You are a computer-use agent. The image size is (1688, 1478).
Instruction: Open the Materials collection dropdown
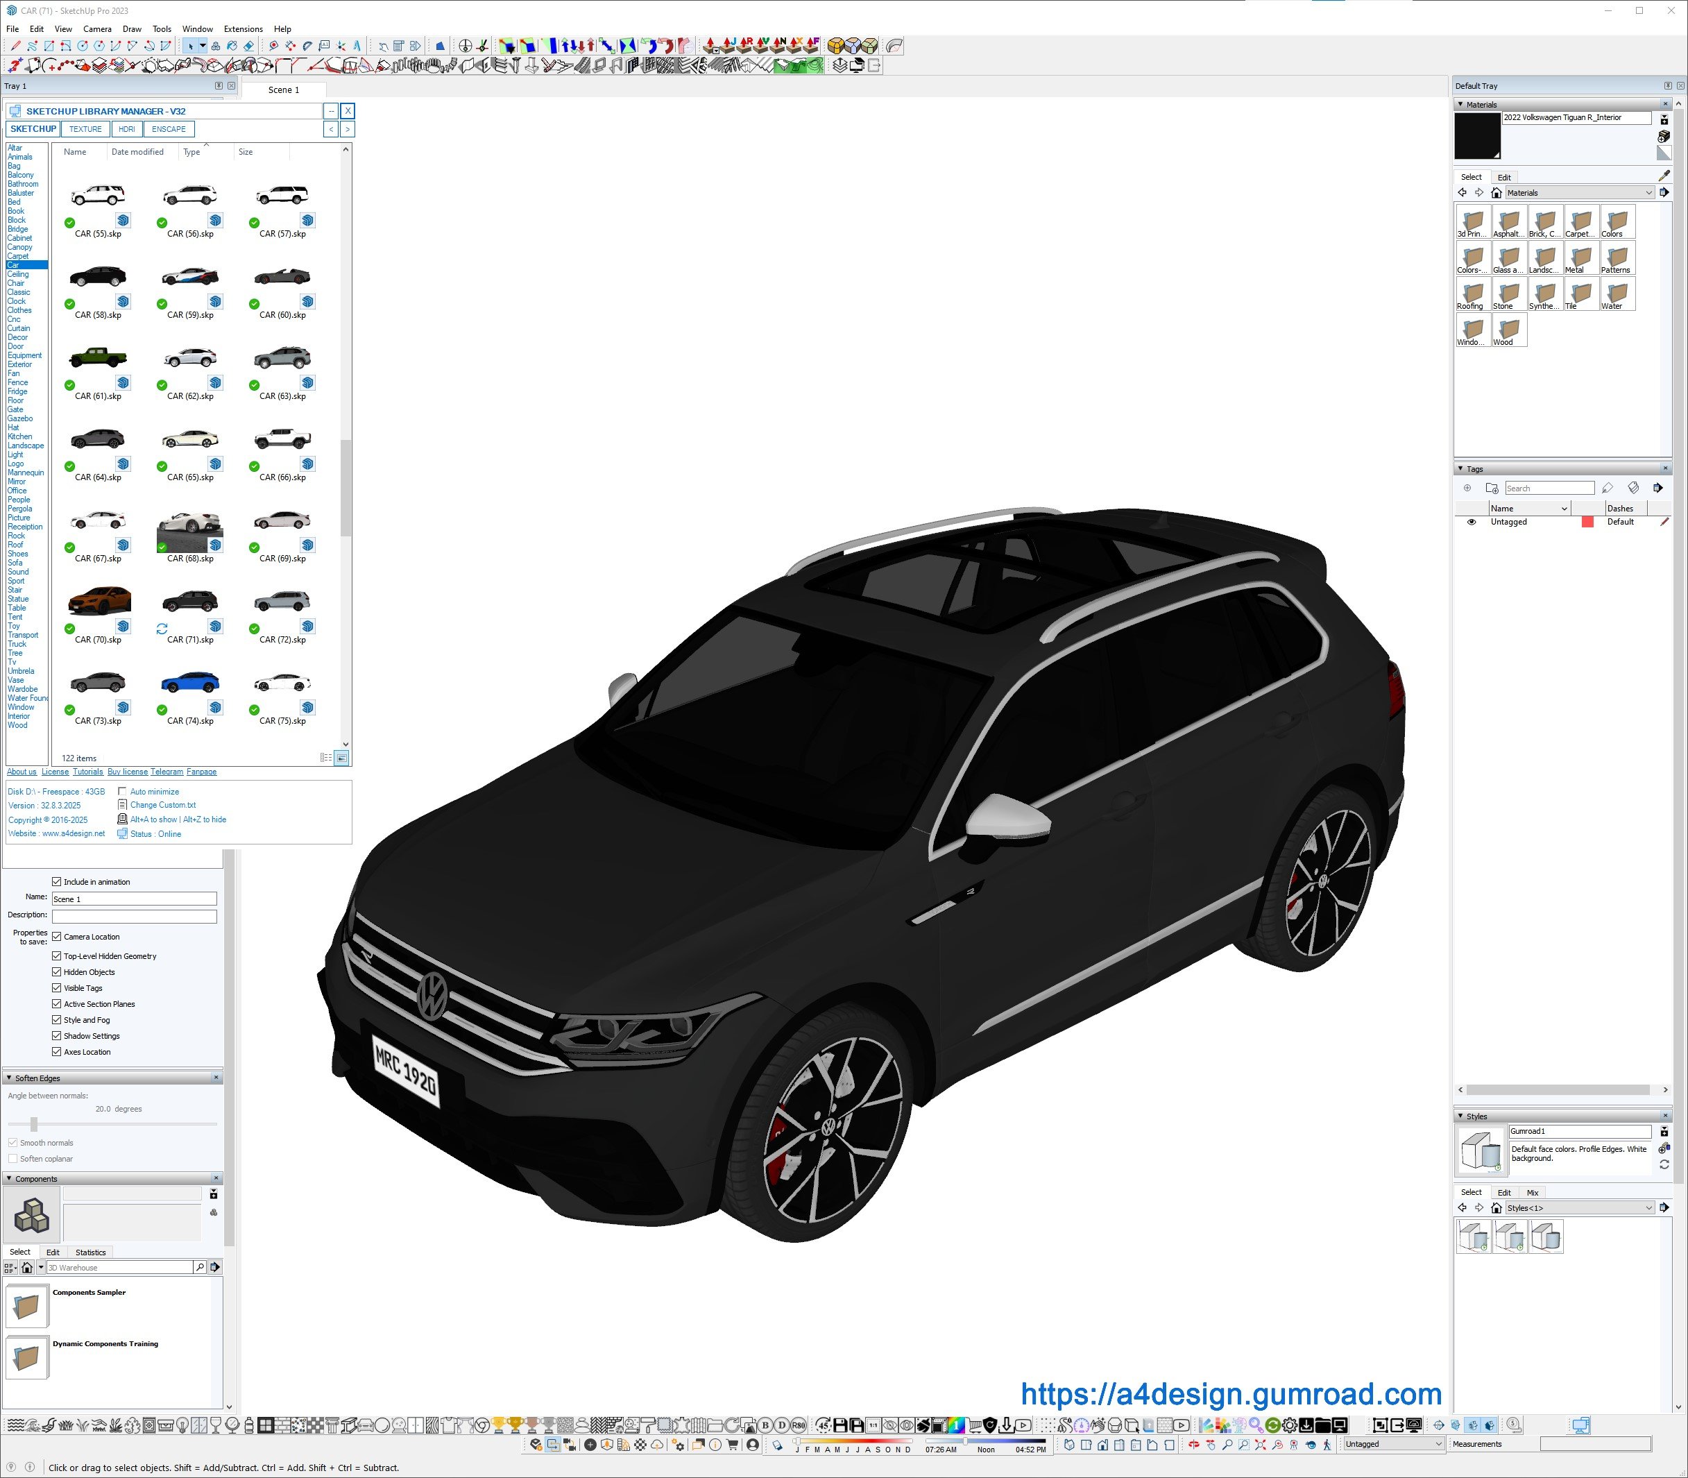click(x=1648, y=193)
